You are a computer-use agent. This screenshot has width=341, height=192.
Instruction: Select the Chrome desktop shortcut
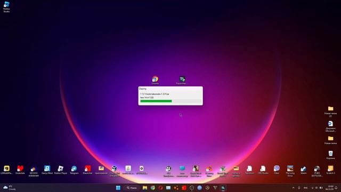coord(155,80)
